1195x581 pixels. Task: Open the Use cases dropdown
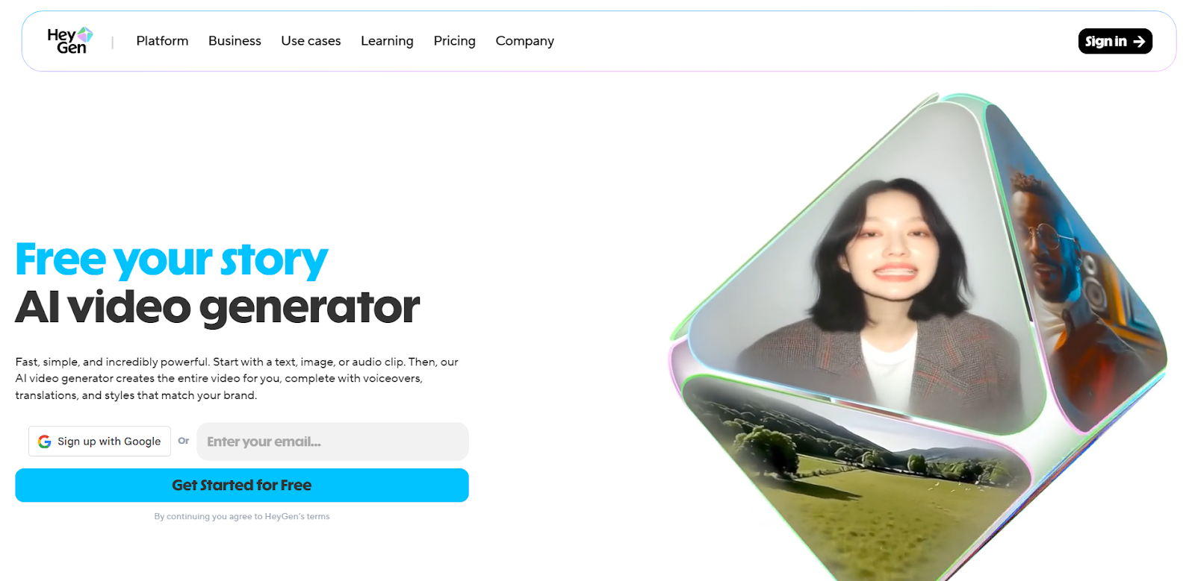click(311, 41)
